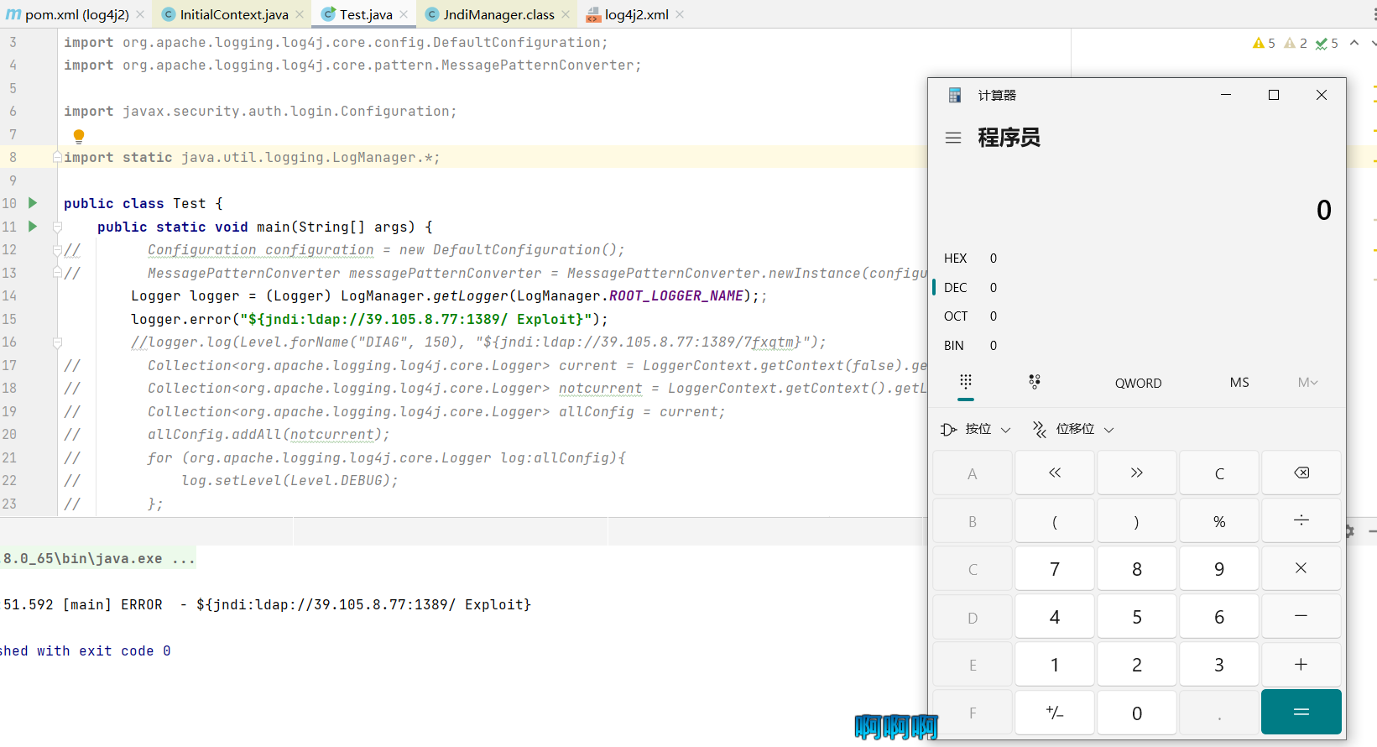Click weak warnings count indicator

(x=1296, y=43)
